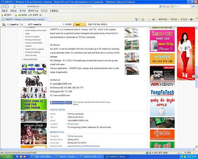198x159 pixels.
Task: Expand the address bar history dropdown
Action: [x=160, y=6]
